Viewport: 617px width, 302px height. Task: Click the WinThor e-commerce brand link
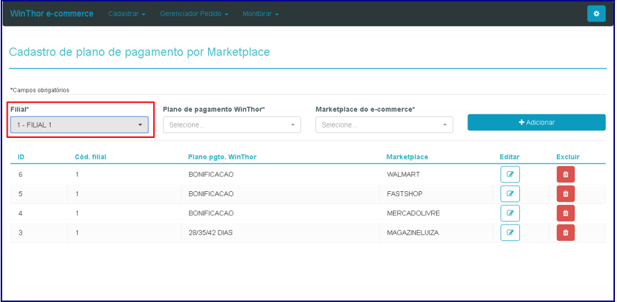point(52,14)
